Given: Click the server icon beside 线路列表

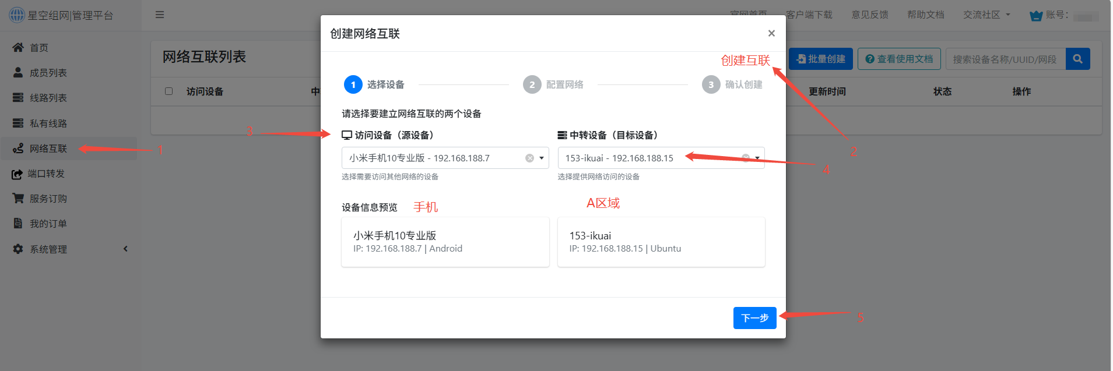Looking at the screenshot, I should (x=18, y=97).
